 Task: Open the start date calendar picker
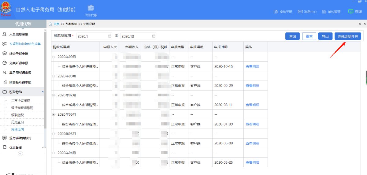(x=110, y=36)
